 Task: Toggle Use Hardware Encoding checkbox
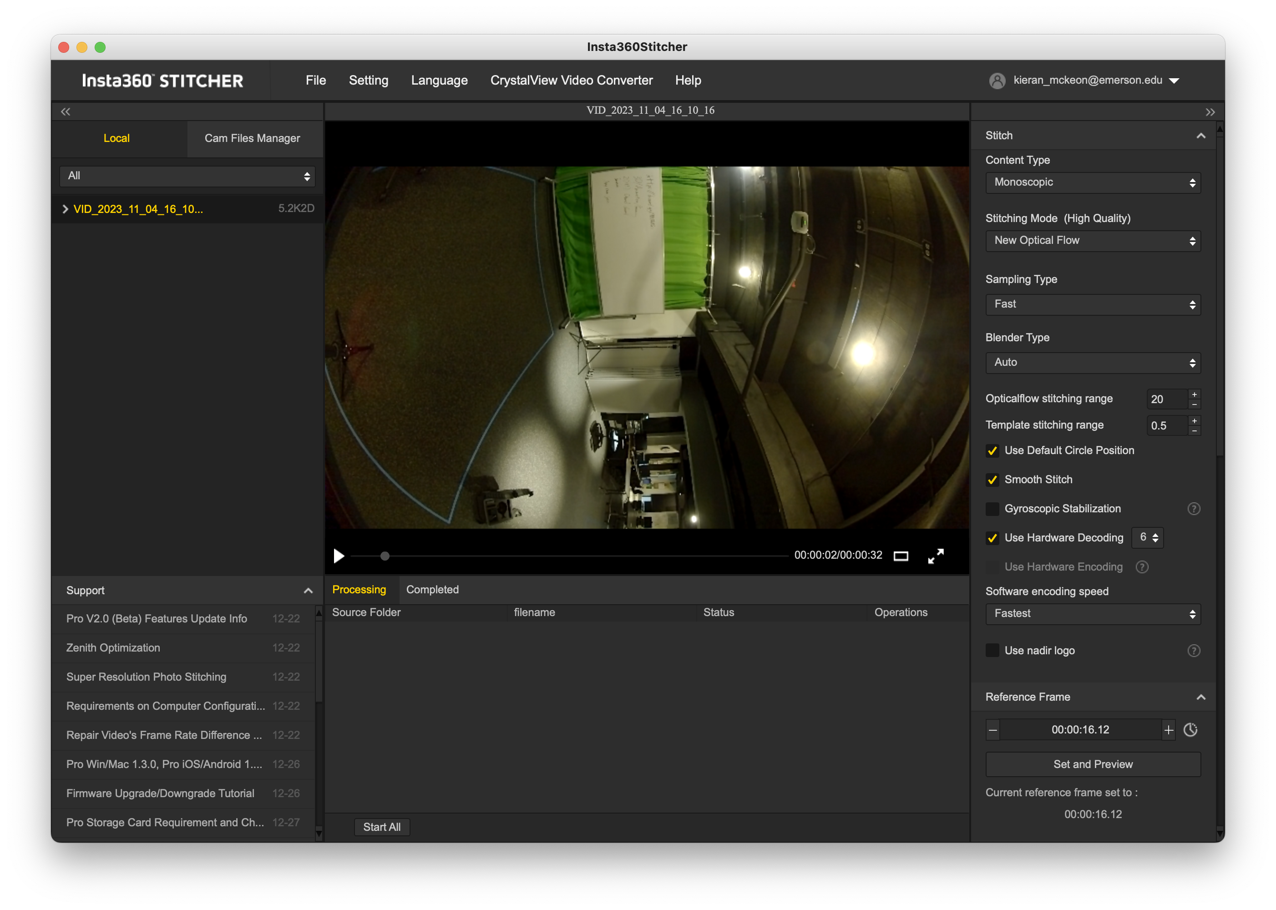point(992,567)
